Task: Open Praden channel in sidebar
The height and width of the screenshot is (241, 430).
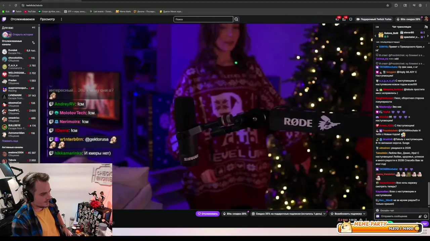Action: click(x=19, y=82)
